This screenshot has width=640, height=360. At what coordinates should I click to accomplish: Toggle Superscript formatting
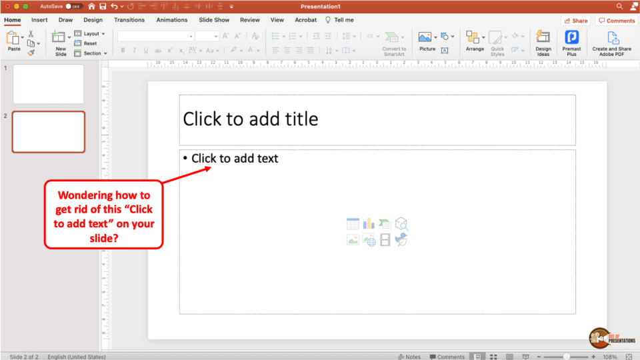point(170,51)
